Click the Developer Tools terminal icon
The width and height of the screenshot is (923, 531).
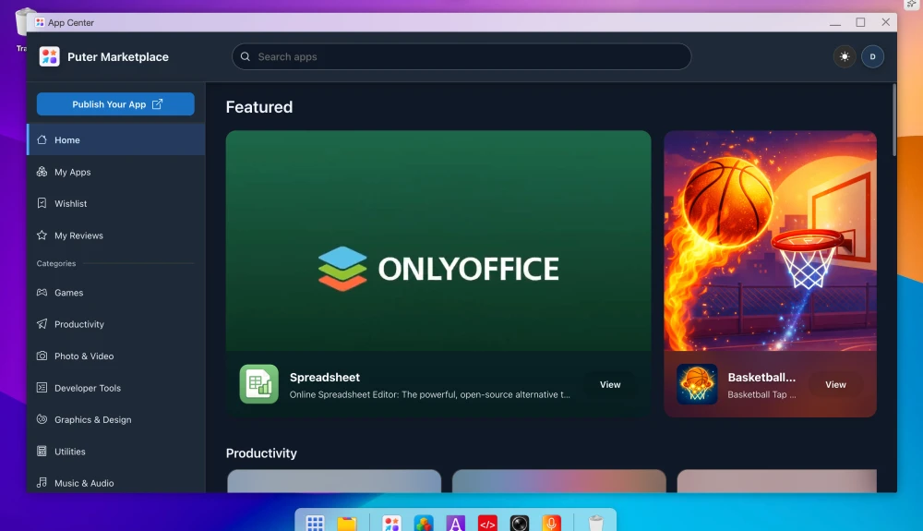point(42,387)
